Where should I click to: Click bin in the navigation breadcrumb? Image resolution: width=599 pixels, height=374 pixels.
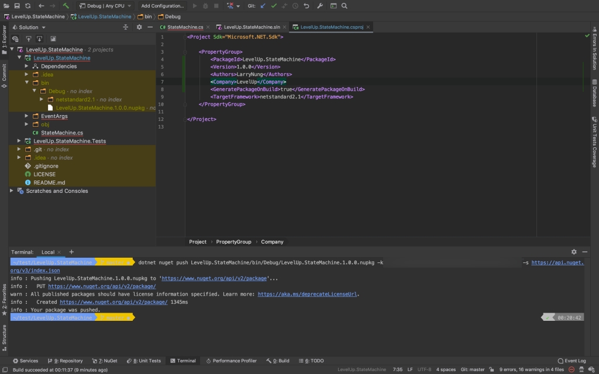point(144,16)
